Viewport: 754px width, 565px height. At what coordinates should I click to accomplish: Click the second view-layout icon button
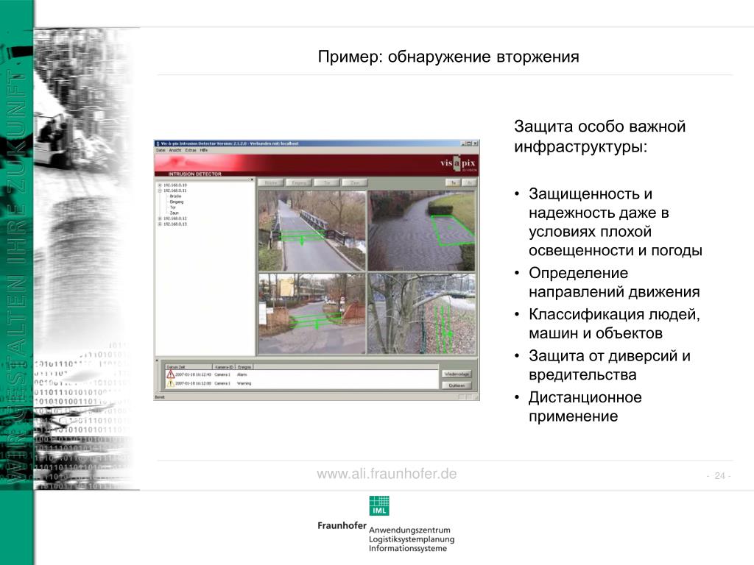[x=469, y=183]
